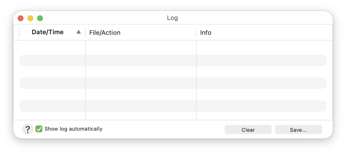Click the sort arrow in Date/Time header
The width and height of the screenshot is (346, 154).
[x=79, y=32]
